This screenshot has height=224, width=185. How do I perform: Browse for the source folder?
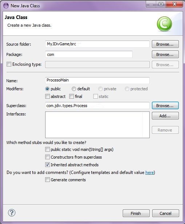pos(165,44)
